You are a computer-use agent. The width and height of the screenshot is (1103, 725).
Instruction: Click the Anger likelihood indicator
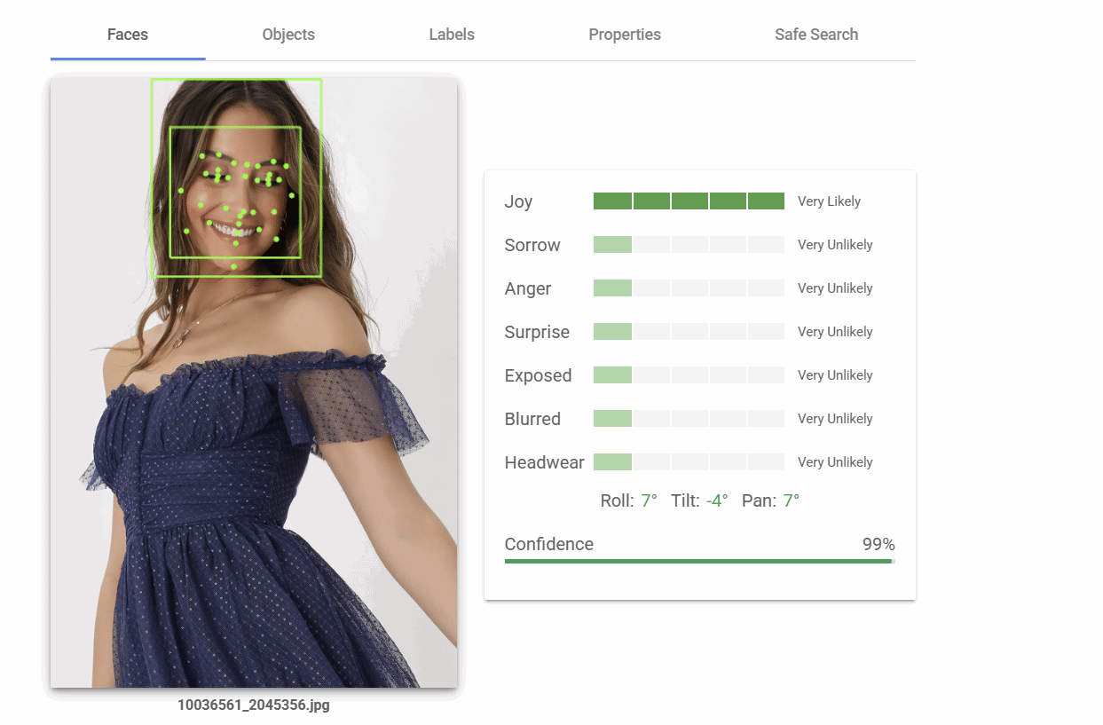coord(689,288)
